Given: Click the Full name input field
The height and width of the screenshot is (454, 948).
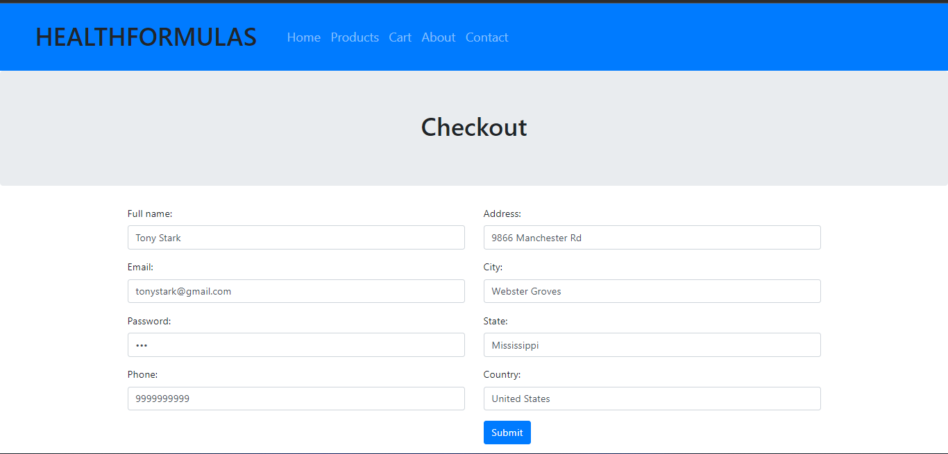Looking at the screenshot, I should (x=296, y=237).
